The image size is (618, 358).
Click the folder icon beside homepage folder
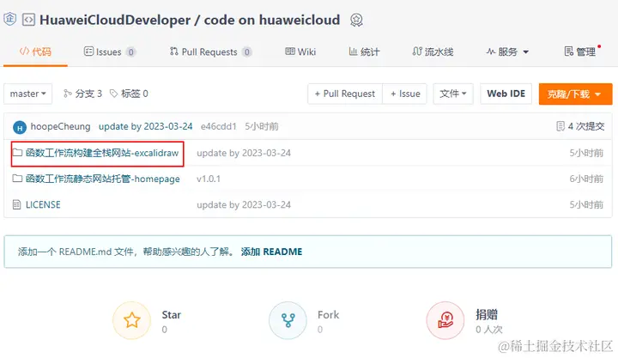[x=17, y=179]
